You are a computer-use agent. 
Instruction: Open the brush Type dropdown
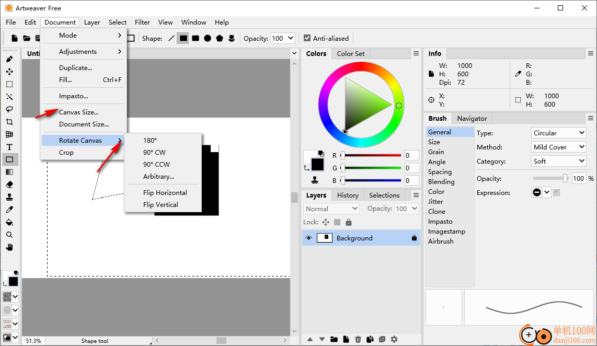[558, 133]
